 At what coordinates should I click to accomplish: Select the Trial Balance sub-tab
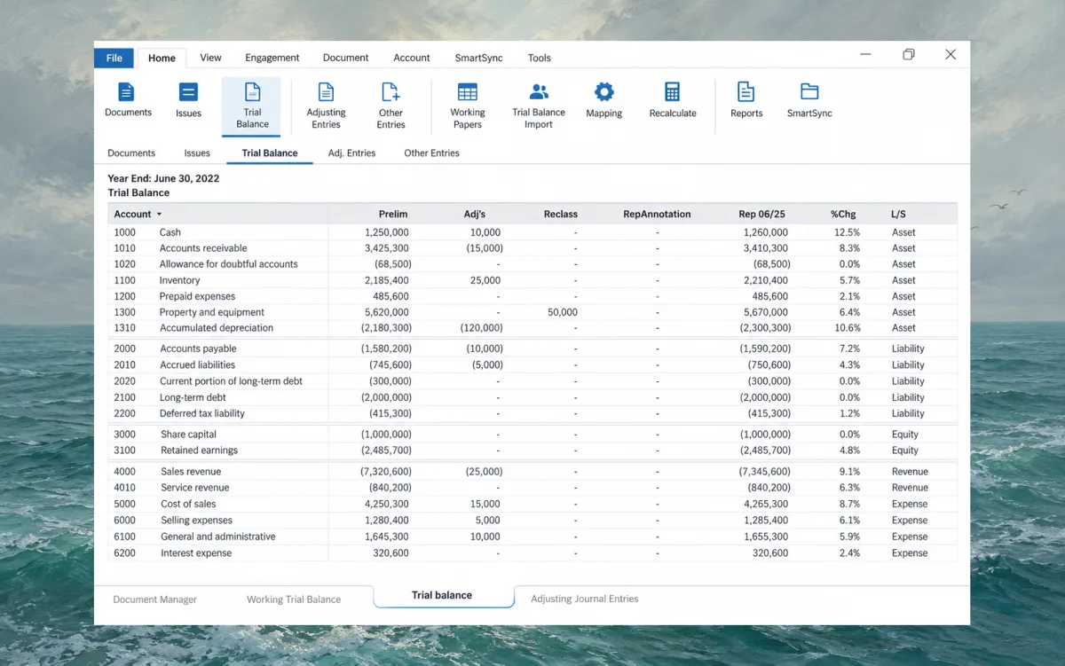pos(270,153)
